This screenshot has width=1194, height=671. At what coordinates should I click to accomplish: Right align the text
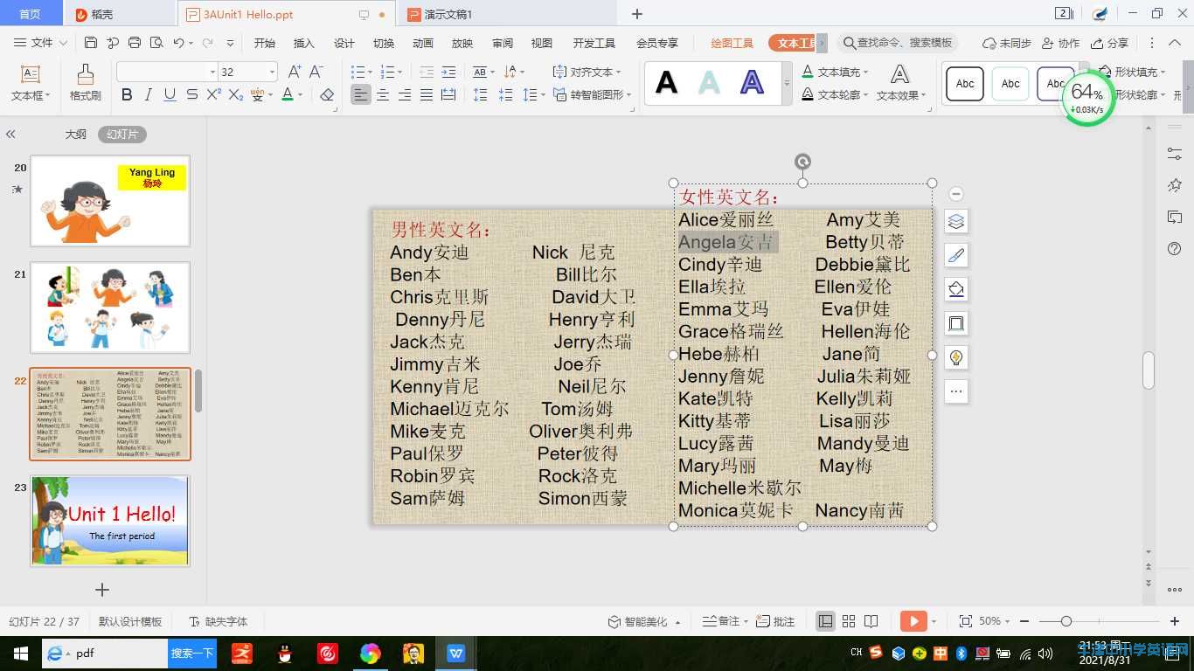pos(405,94)
